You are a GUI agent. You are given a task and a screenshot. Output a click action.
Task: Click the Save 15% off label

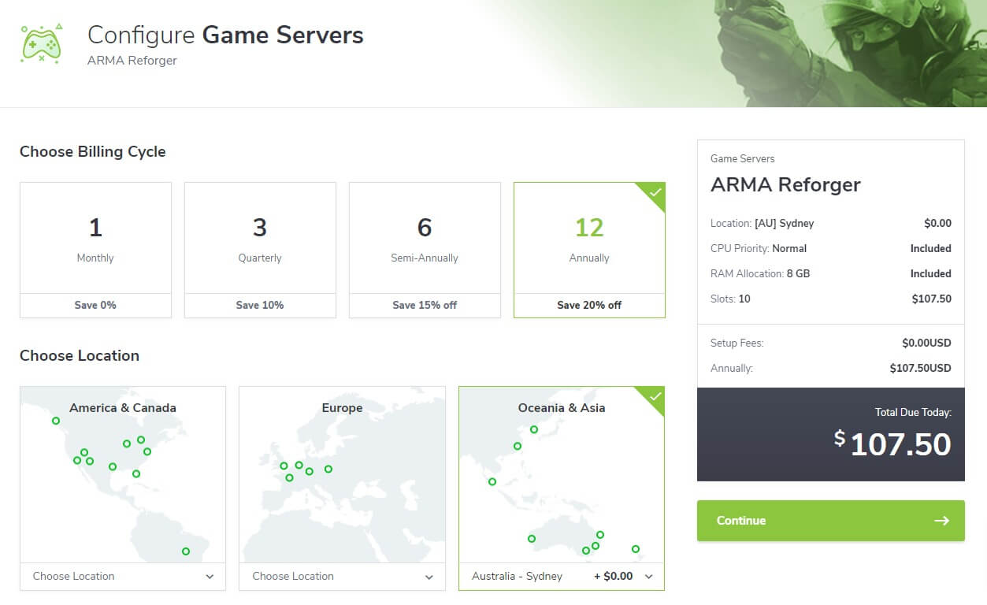tap(425, 305)
